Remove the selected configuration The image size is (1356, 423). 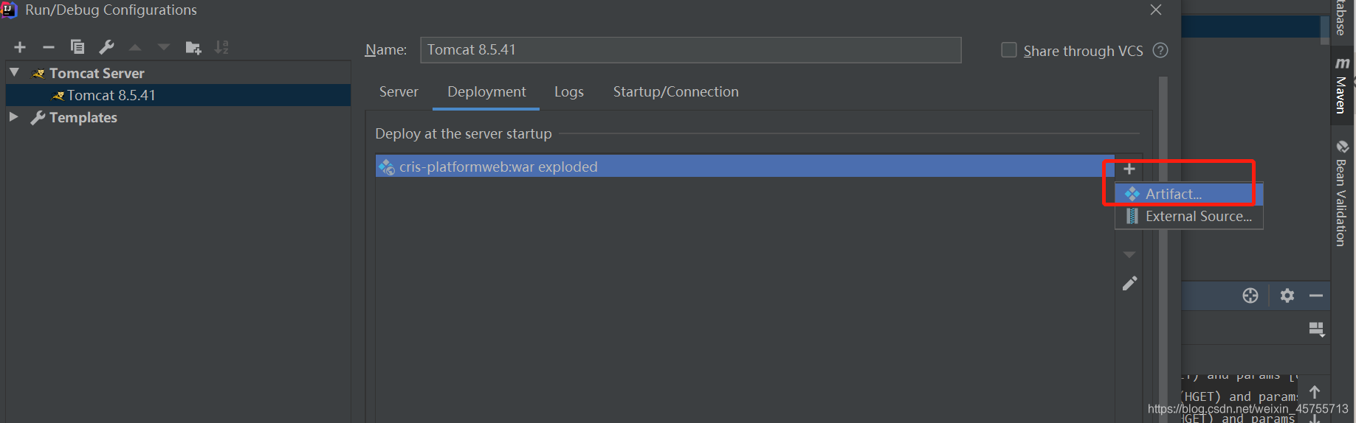pyautogui.click(x=49, y=47)
